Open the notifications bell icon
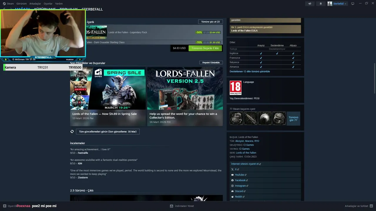This screenshot has width=376, height=211. click(x=321, y=4)
